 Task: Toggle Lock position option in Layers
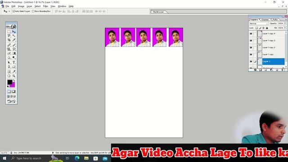(x=263, y=28)
